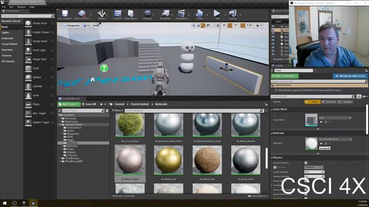Open the Content toolbar icon
Viewport: 369px width, 207px height.
coord(118,14)
